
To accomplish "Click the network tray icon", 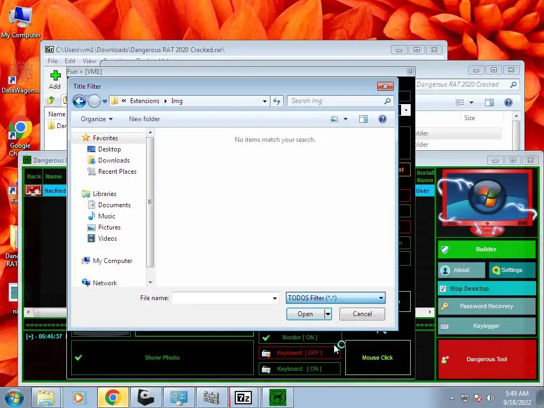I will 464,398.
